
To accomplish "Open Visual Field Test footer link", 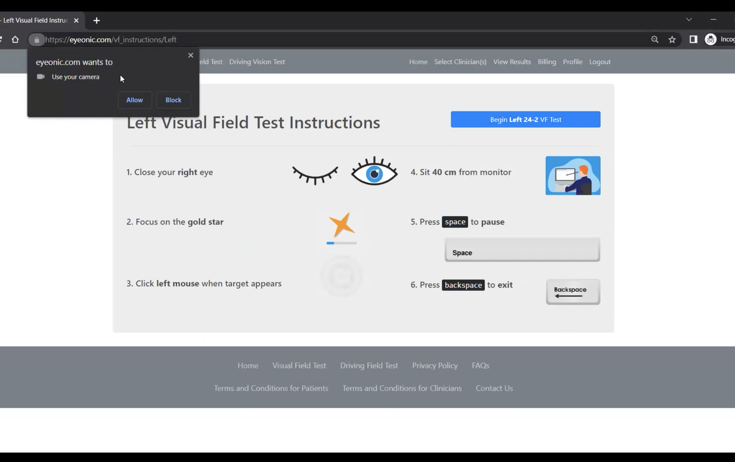I will (299, 366).
